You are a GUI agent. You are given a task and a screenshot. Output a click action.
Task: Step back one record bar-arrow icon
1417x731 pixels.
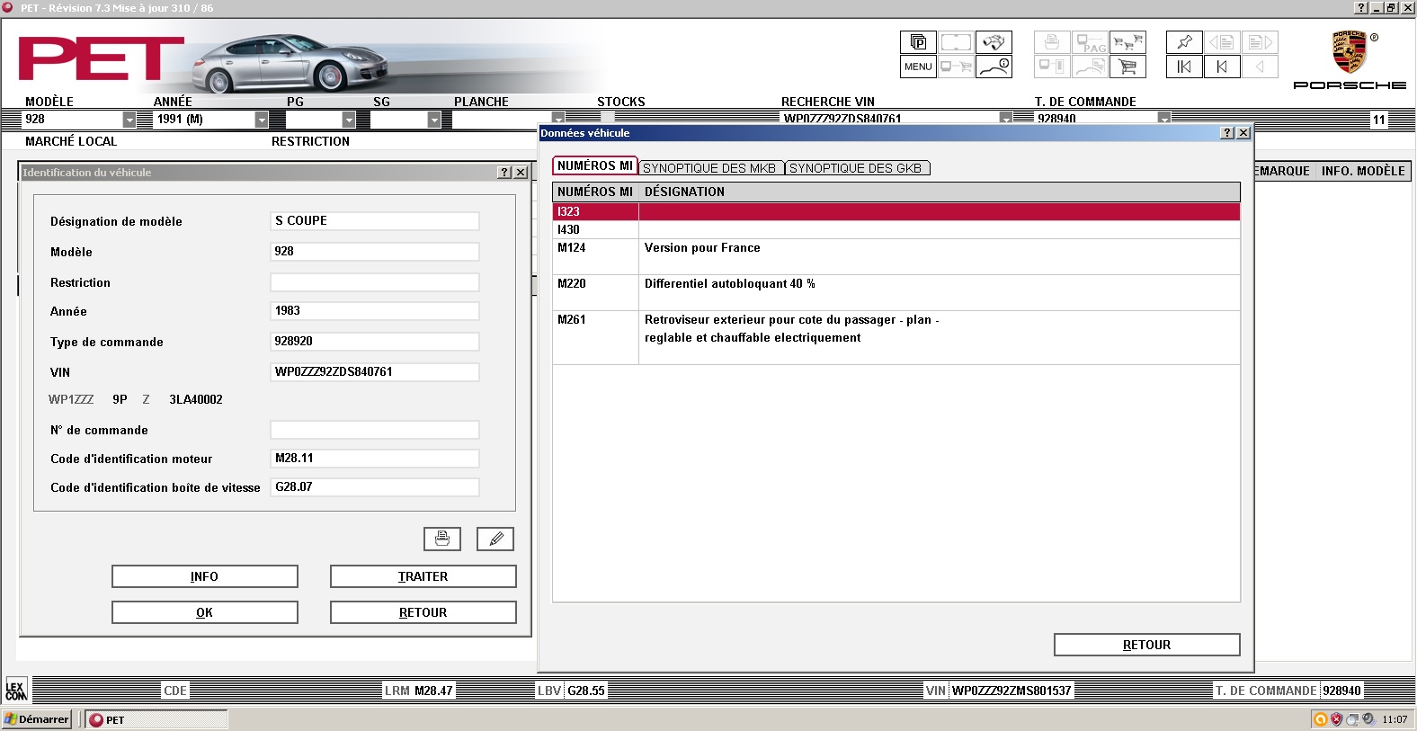pos(1222,67)
